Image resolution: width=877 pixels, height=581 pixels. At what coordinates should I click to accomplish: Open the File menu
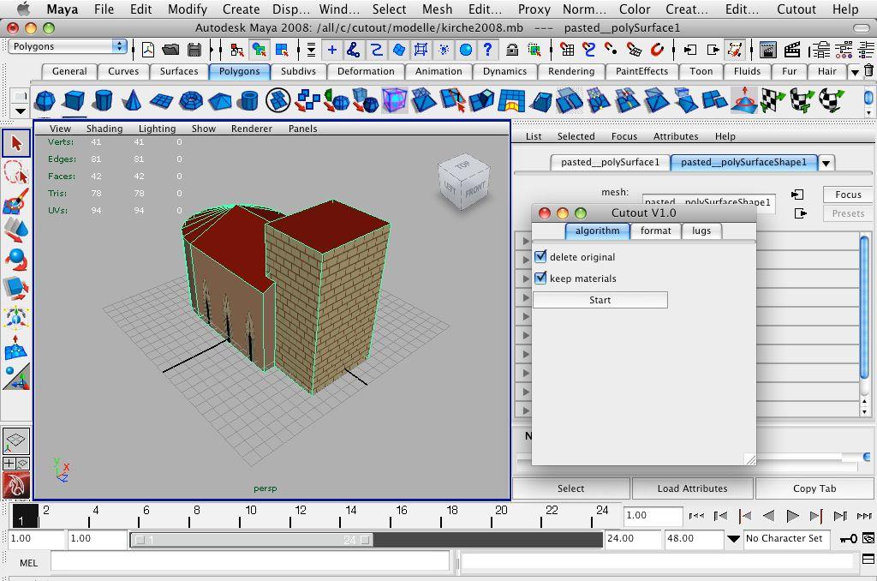(104, 9)
